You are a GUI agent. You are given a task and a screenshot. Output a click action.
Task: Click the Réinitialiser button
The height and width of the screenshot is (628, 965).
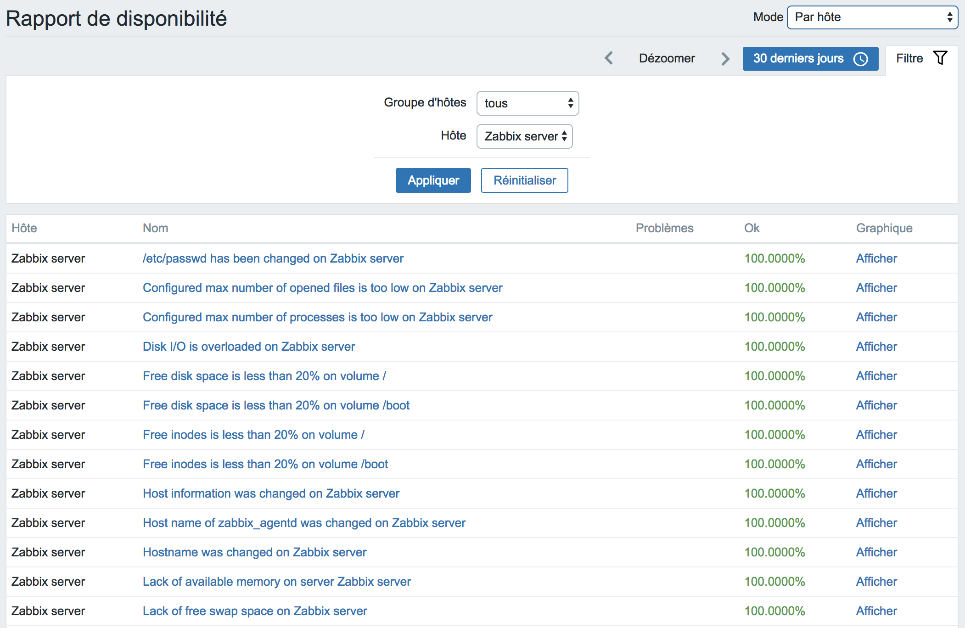coord(524,180)
